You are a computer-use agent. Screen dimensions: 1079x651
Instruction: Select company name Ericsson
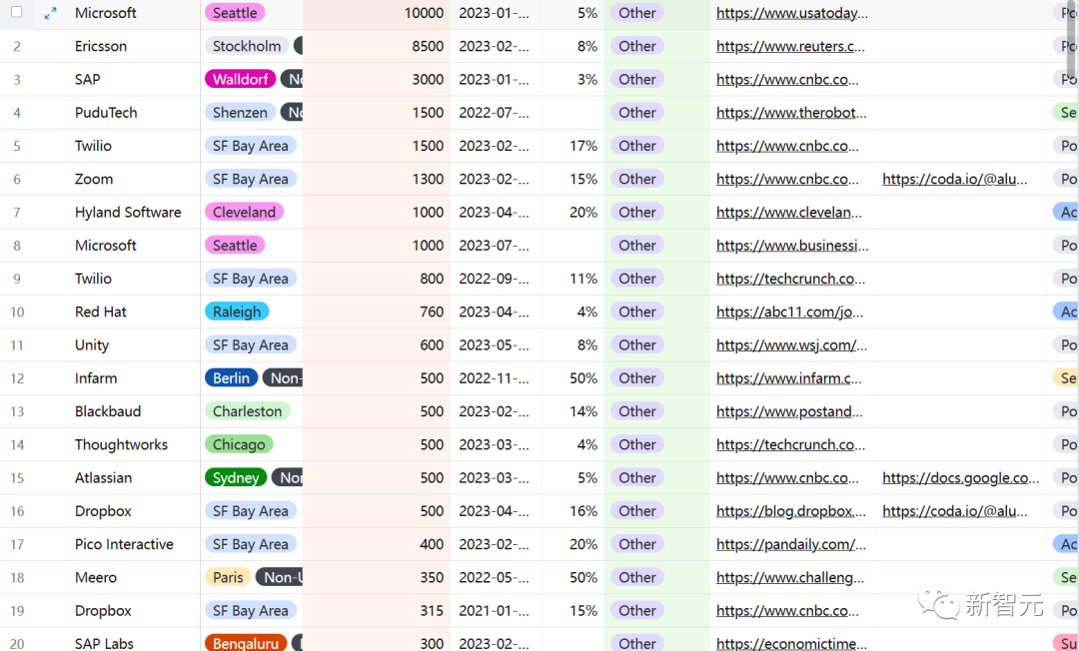[101, 46]
